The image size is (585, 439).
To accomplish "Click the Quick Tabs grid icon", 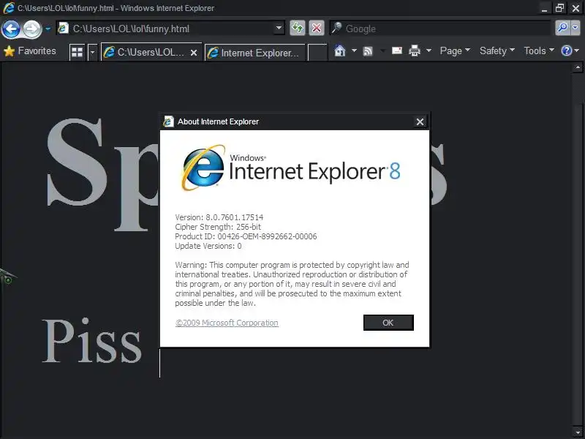I will click(78, 52).
